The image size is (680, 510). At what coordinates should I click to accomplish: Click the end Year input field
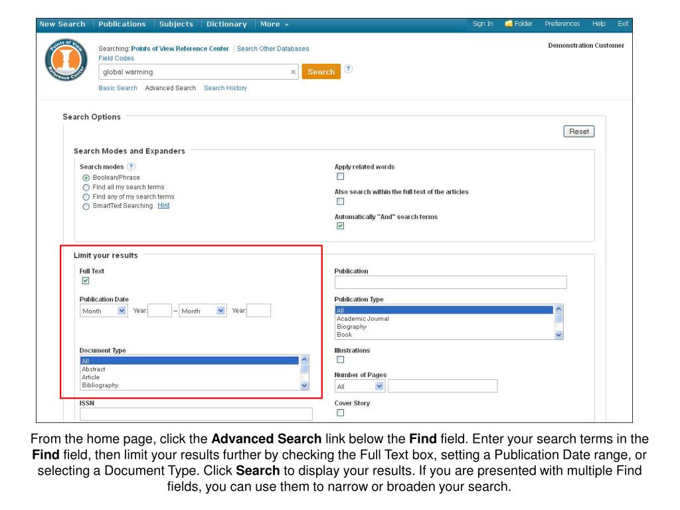[258, 311]
